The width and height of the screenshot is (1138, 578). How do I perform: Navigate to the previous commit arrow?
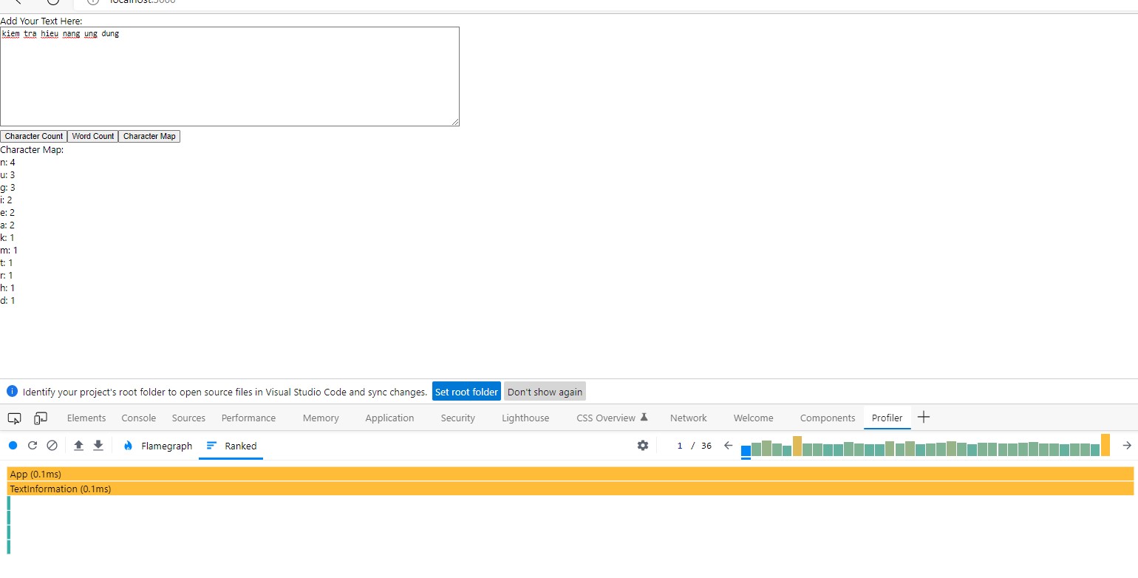[x=728, y=445]
